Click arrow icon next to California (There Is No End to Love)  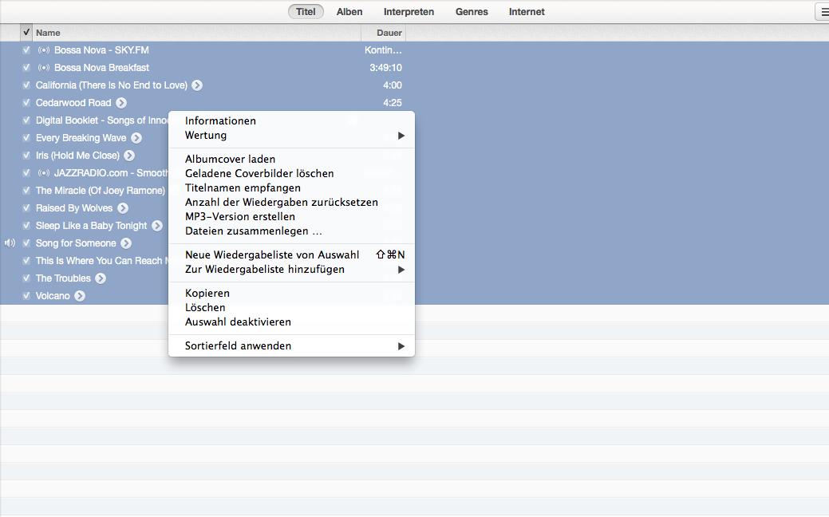(x=196, y=85)
